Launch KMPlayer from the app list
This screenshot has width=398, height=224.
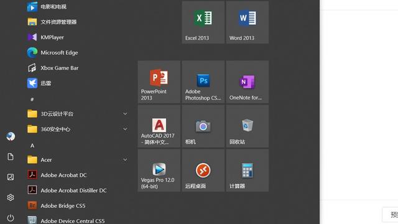click(x=77, y=37)
